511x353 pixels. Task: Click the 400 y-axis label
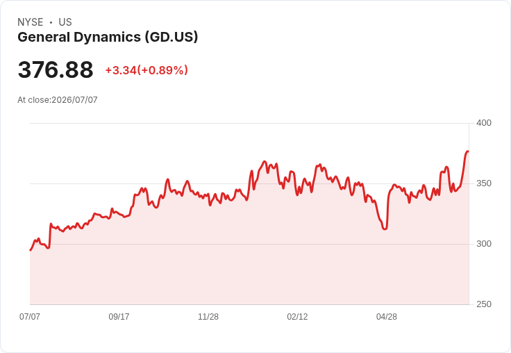(x=484, y=123)
